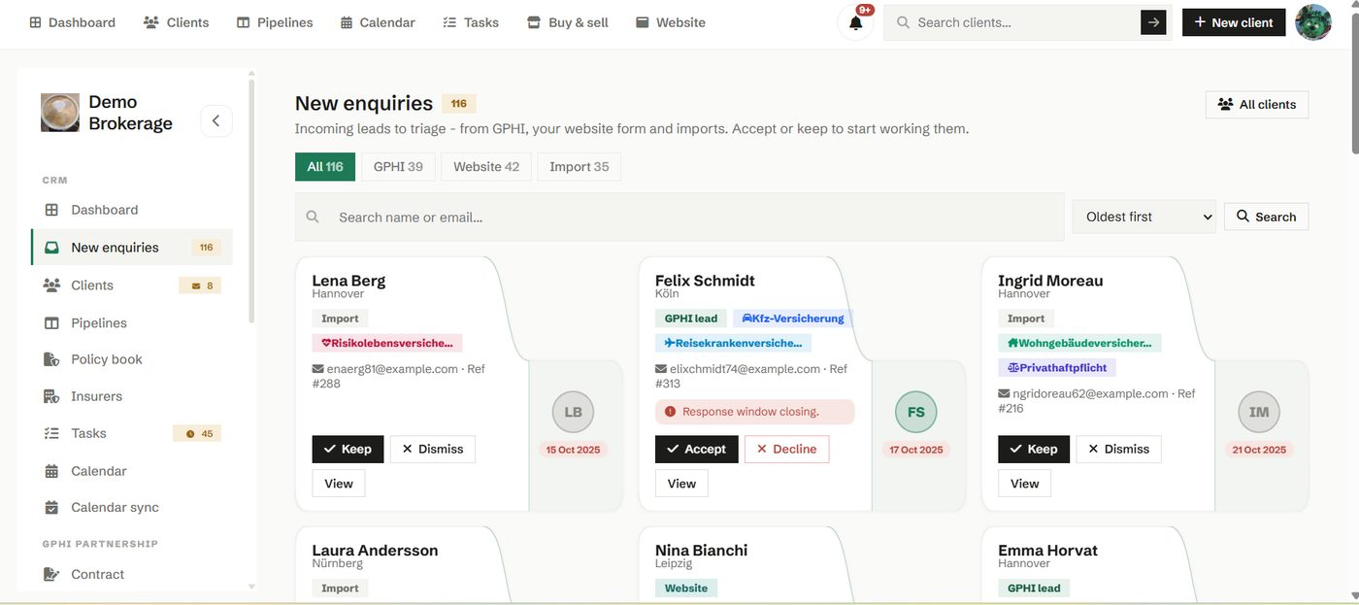Click the Policy book icon

(51, 359)
